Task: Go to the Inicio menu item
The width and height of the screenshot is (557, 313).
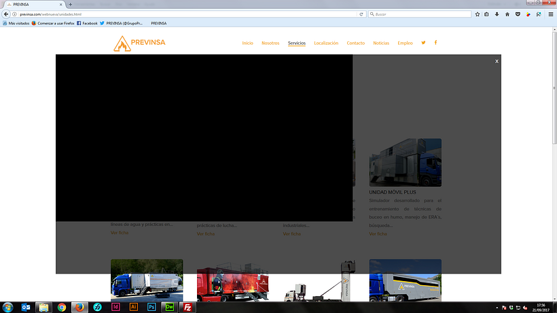Action: (248, 43)
